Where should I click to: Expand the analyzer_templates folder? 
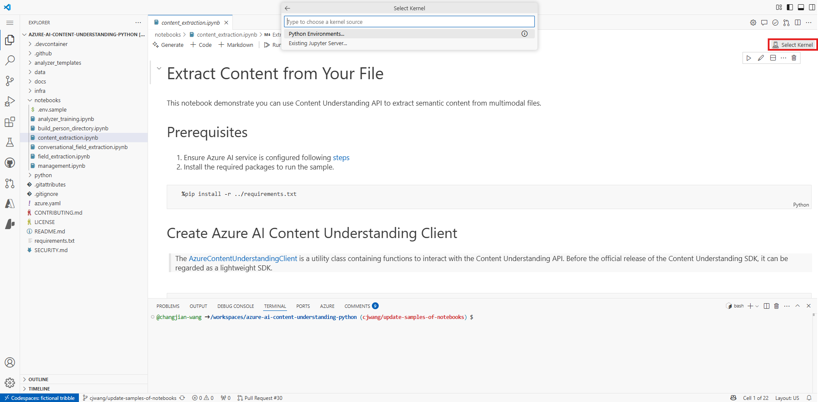(x=58, y=63)
